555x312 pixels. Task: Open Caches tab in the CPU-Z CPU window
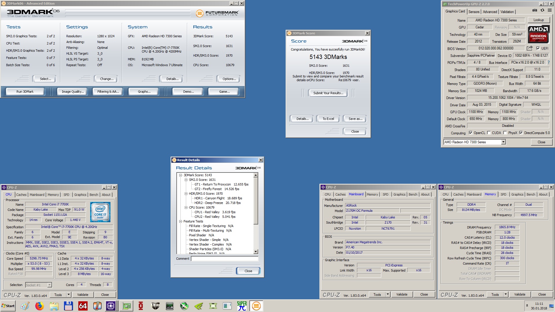pyautogui.click(x=21, y=195)
